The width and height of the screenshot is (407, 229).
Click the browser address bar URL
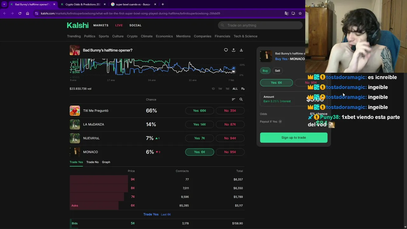pyautogui.click(x=130, y=13)
